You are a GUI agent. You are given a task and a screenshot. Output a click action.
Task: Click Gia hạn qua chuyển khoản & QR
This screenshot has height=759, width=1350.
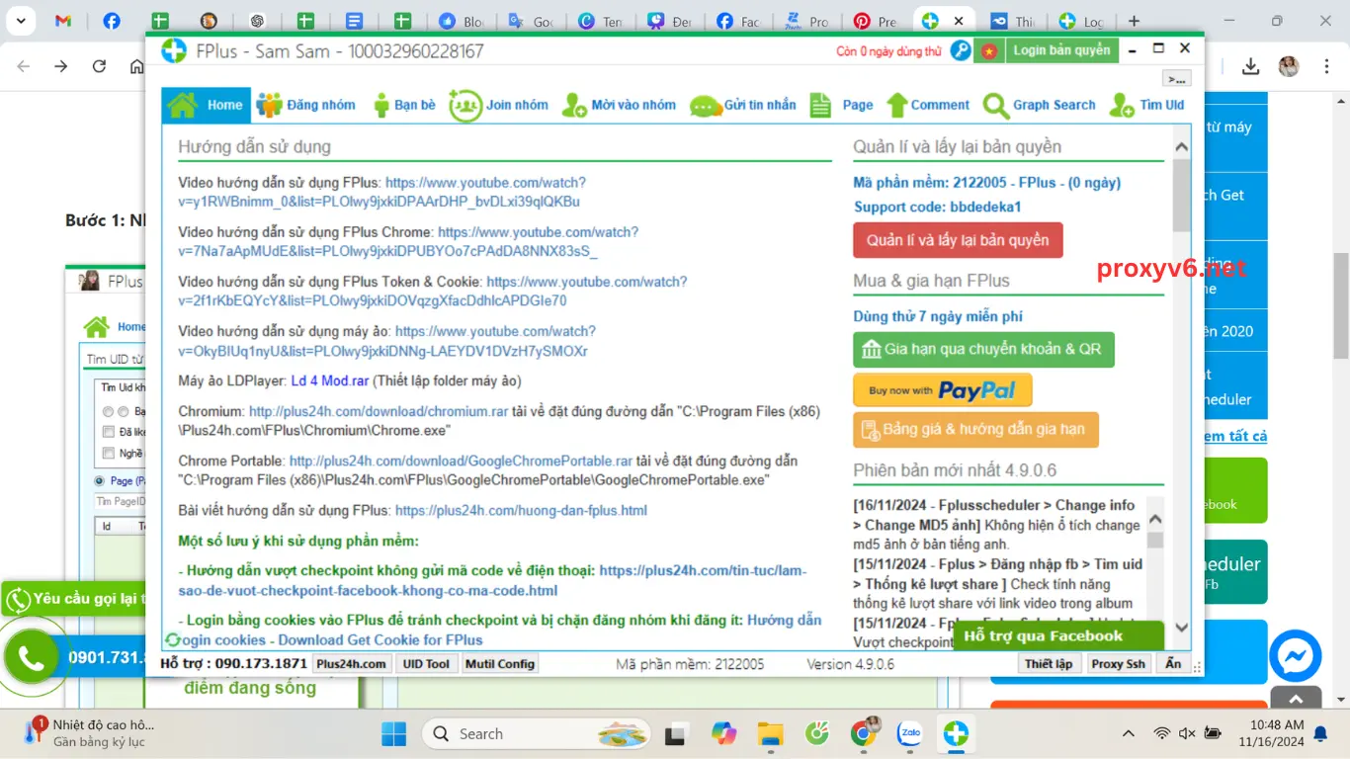tap(983, 349)
